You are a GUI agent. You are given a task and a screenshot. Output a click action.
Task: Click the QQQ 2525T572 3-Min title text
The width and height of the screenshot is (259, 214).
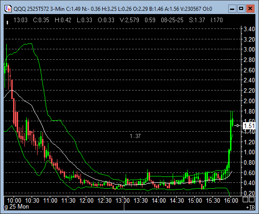point(39,9)
